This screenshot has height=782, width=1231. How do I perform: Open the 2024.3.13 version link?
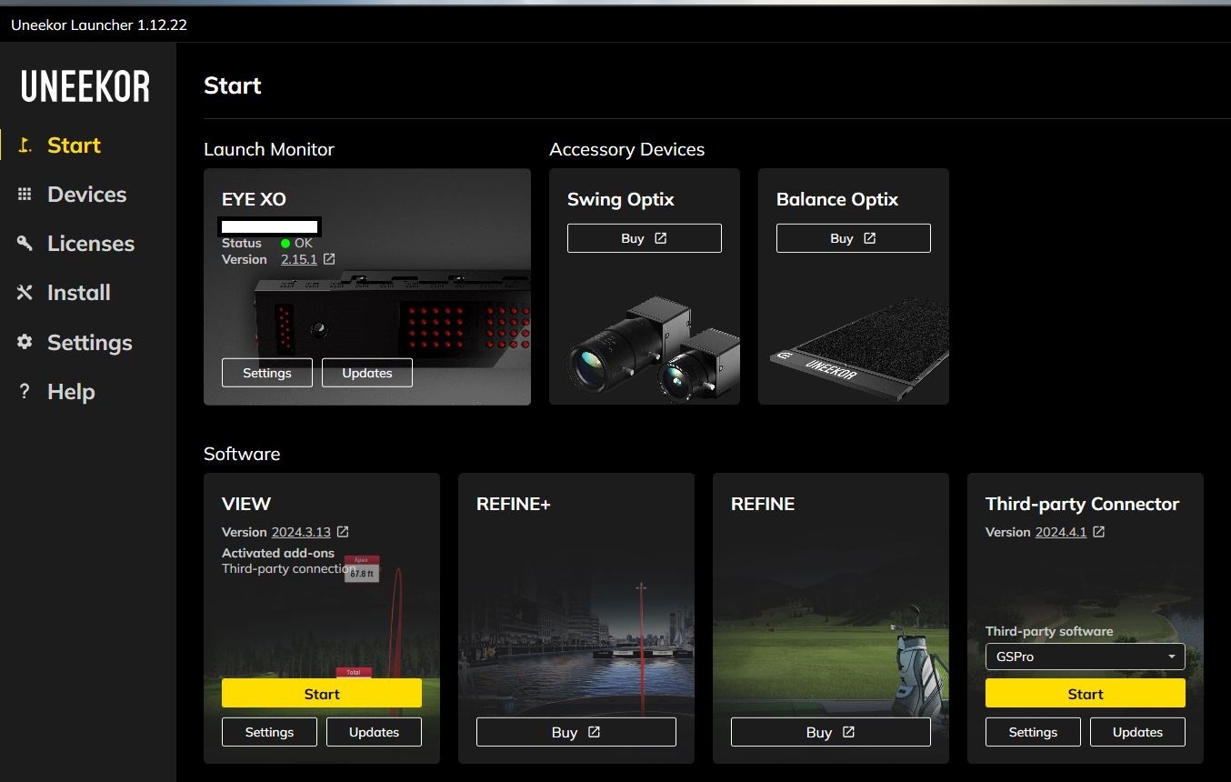pyautogui.click(x=301, y=532)
